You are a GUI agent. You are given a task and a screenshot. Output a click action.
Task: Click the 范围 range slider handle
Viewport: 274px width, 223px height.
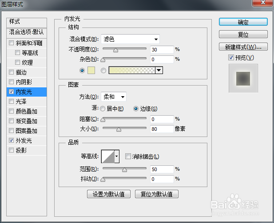124,170
